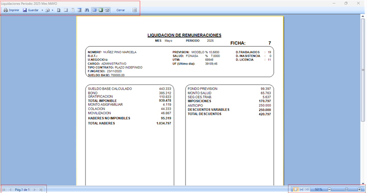Screen dimensions: 367x193
Task: Expand the email icon dropdown arrow
Action: click(x=52, y=10)
